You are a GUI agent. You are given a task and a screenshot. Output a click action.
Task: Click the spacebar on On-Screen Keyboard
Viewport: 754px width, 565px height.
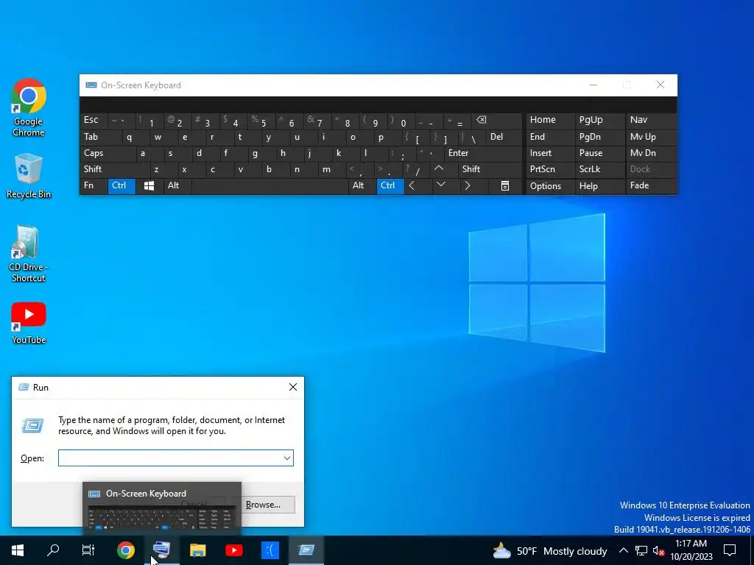269,186
